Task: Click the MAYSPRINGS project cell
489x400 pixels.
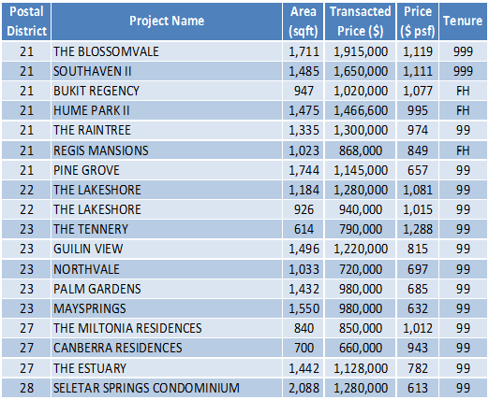Action: pyautogui.click(x=167, y=308)
